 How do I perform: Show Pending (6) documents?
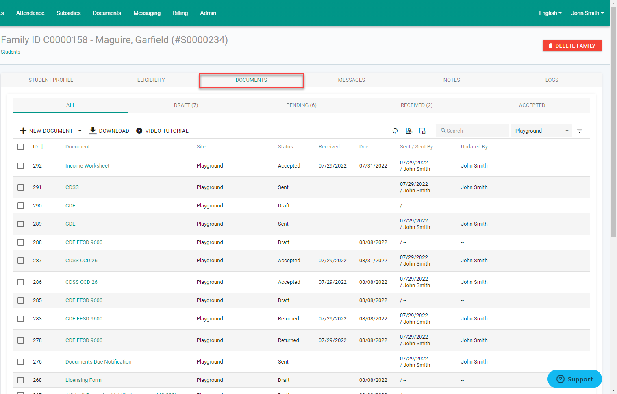[301, 105]
